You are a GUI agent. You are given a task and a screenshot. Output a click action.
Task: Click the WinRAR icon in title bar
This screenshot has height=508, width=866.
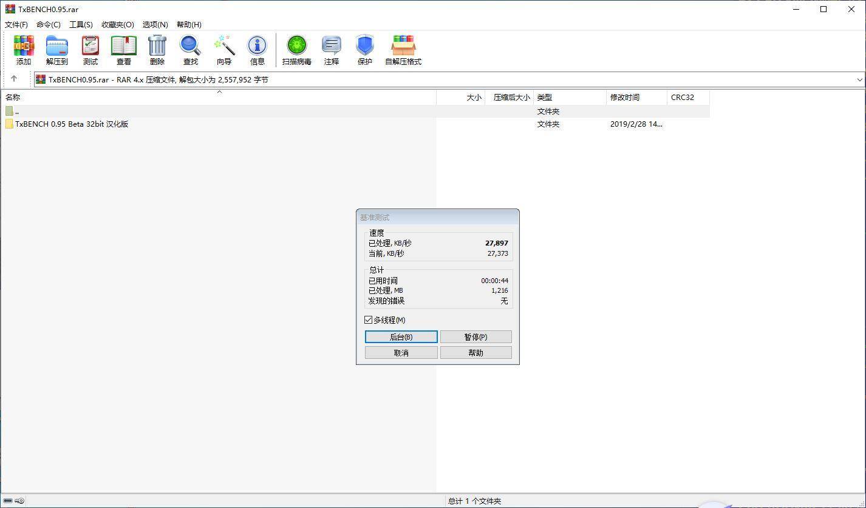click(10, 9)
